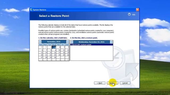Click date 26 on the calendar
Image resolution: width=170 pixels, height=95 pixels.
(x=67, y=55)
